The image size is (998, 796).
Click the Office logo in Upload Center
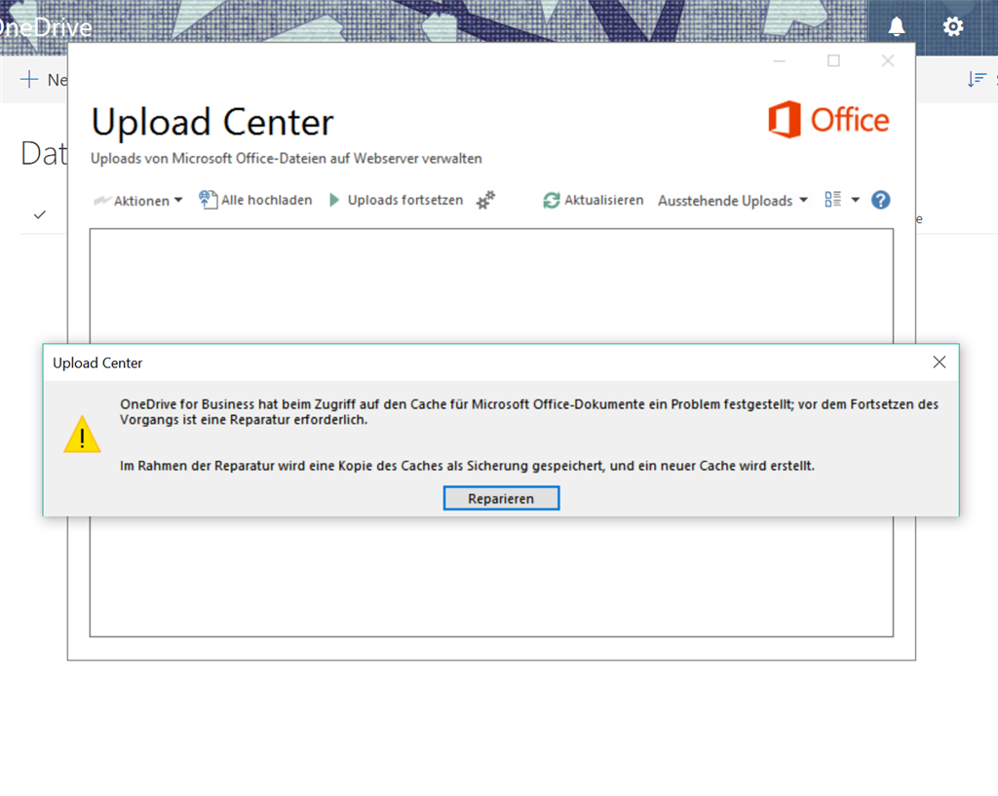(828, 120)
